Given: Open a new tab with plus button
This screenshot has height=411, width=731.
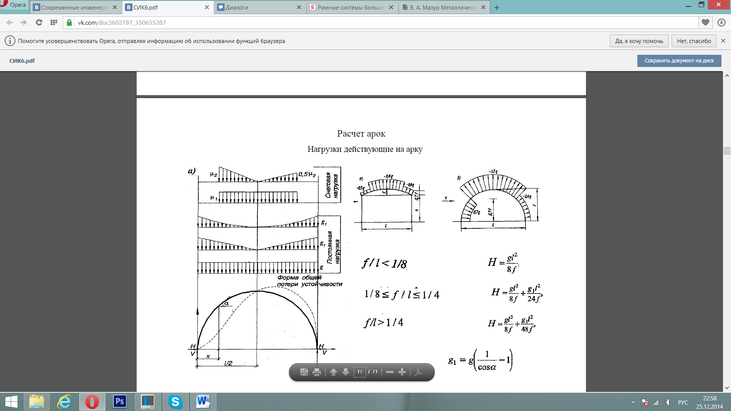Looking at the screenshot, I should [x=497, y=8].
